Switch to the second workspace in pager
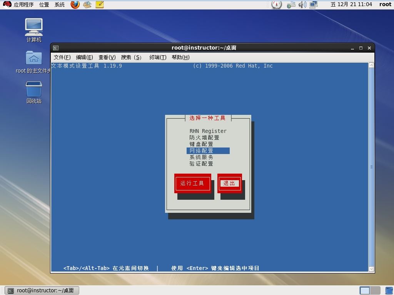394x295 pixels. tap(375, 290)
